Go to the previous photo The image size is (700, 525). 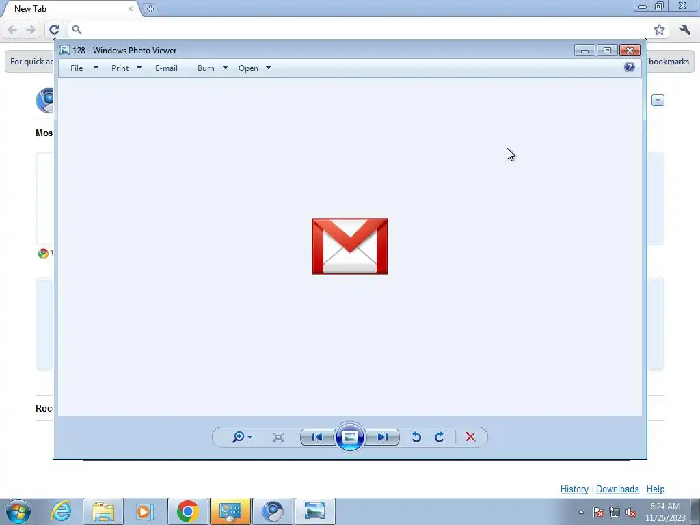[317, 437]
